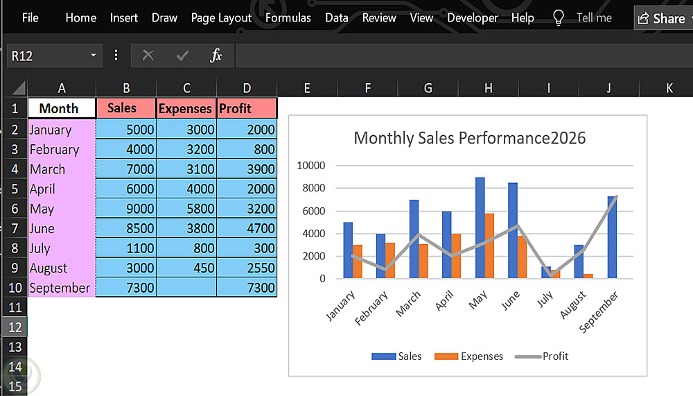Open the File menu
Image resolution: width=693 pixels, height=396 pixels.
coord(30,18)
